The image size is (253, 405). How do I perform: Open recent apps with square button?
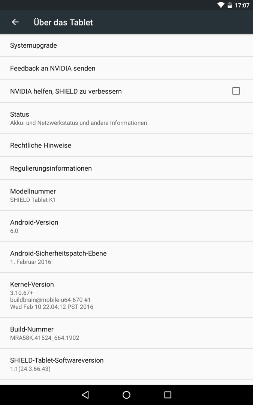[x=168, y=394]
